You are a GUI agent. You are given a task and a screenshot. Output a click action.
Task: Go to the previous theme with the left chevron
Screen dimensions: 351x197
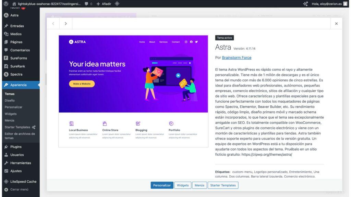pyautogui.click(x=53, y=23)
